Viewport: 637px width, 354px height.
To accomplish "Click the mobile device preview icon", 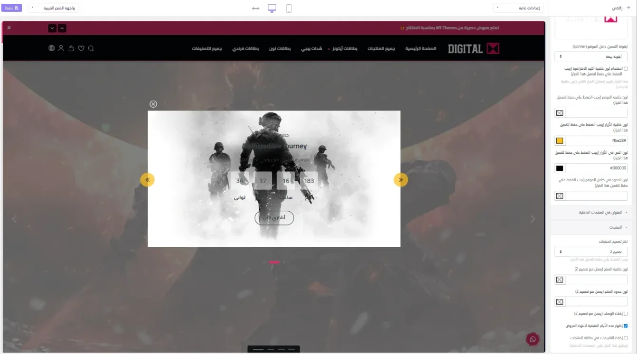I will point(289,8).
